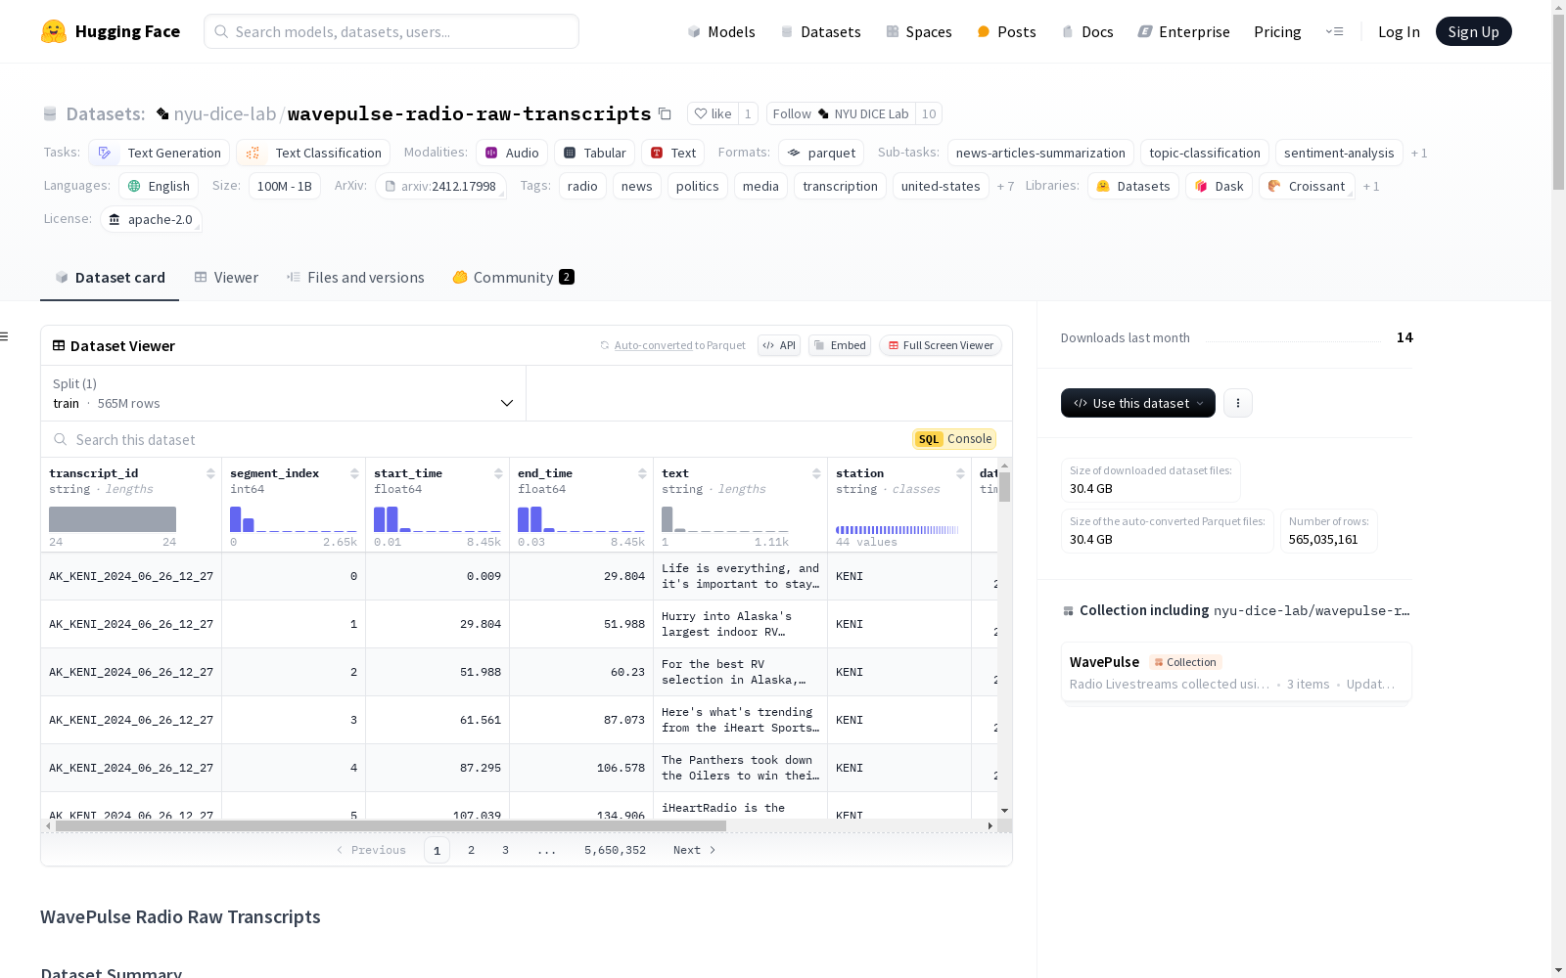
Task: Open Docs in the top navigation
Action: [x=1087, y=31]
